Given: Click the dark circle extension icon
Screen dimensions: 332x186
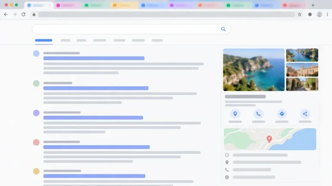Looking at the screenshot, I should (x=310, y=14).
